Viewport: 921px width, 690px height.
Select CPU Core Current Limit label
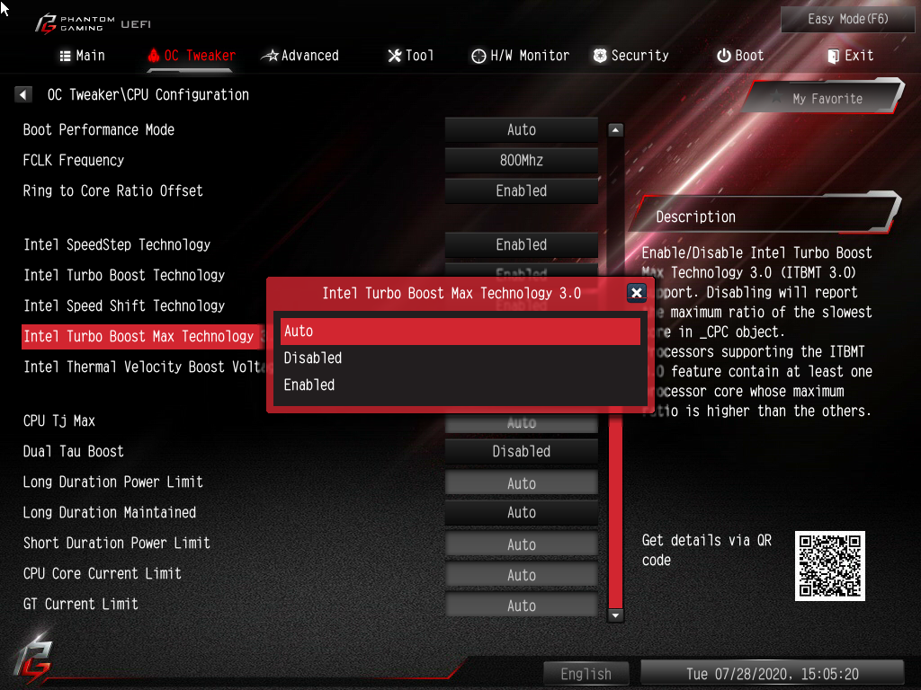point(103,573)
